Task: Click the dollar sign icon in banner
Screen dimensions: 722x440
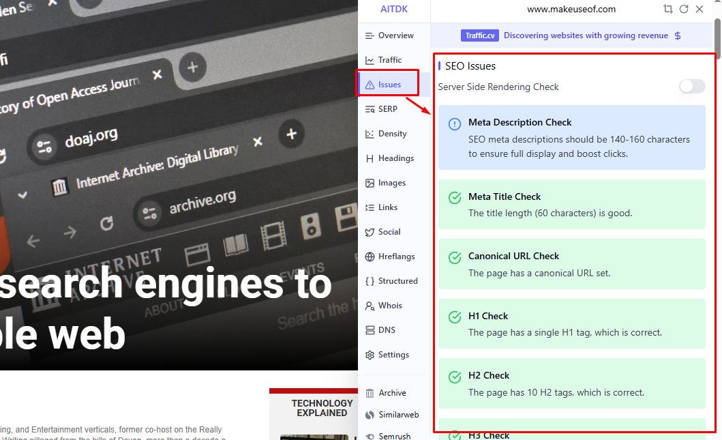Action: pos(677,35)
